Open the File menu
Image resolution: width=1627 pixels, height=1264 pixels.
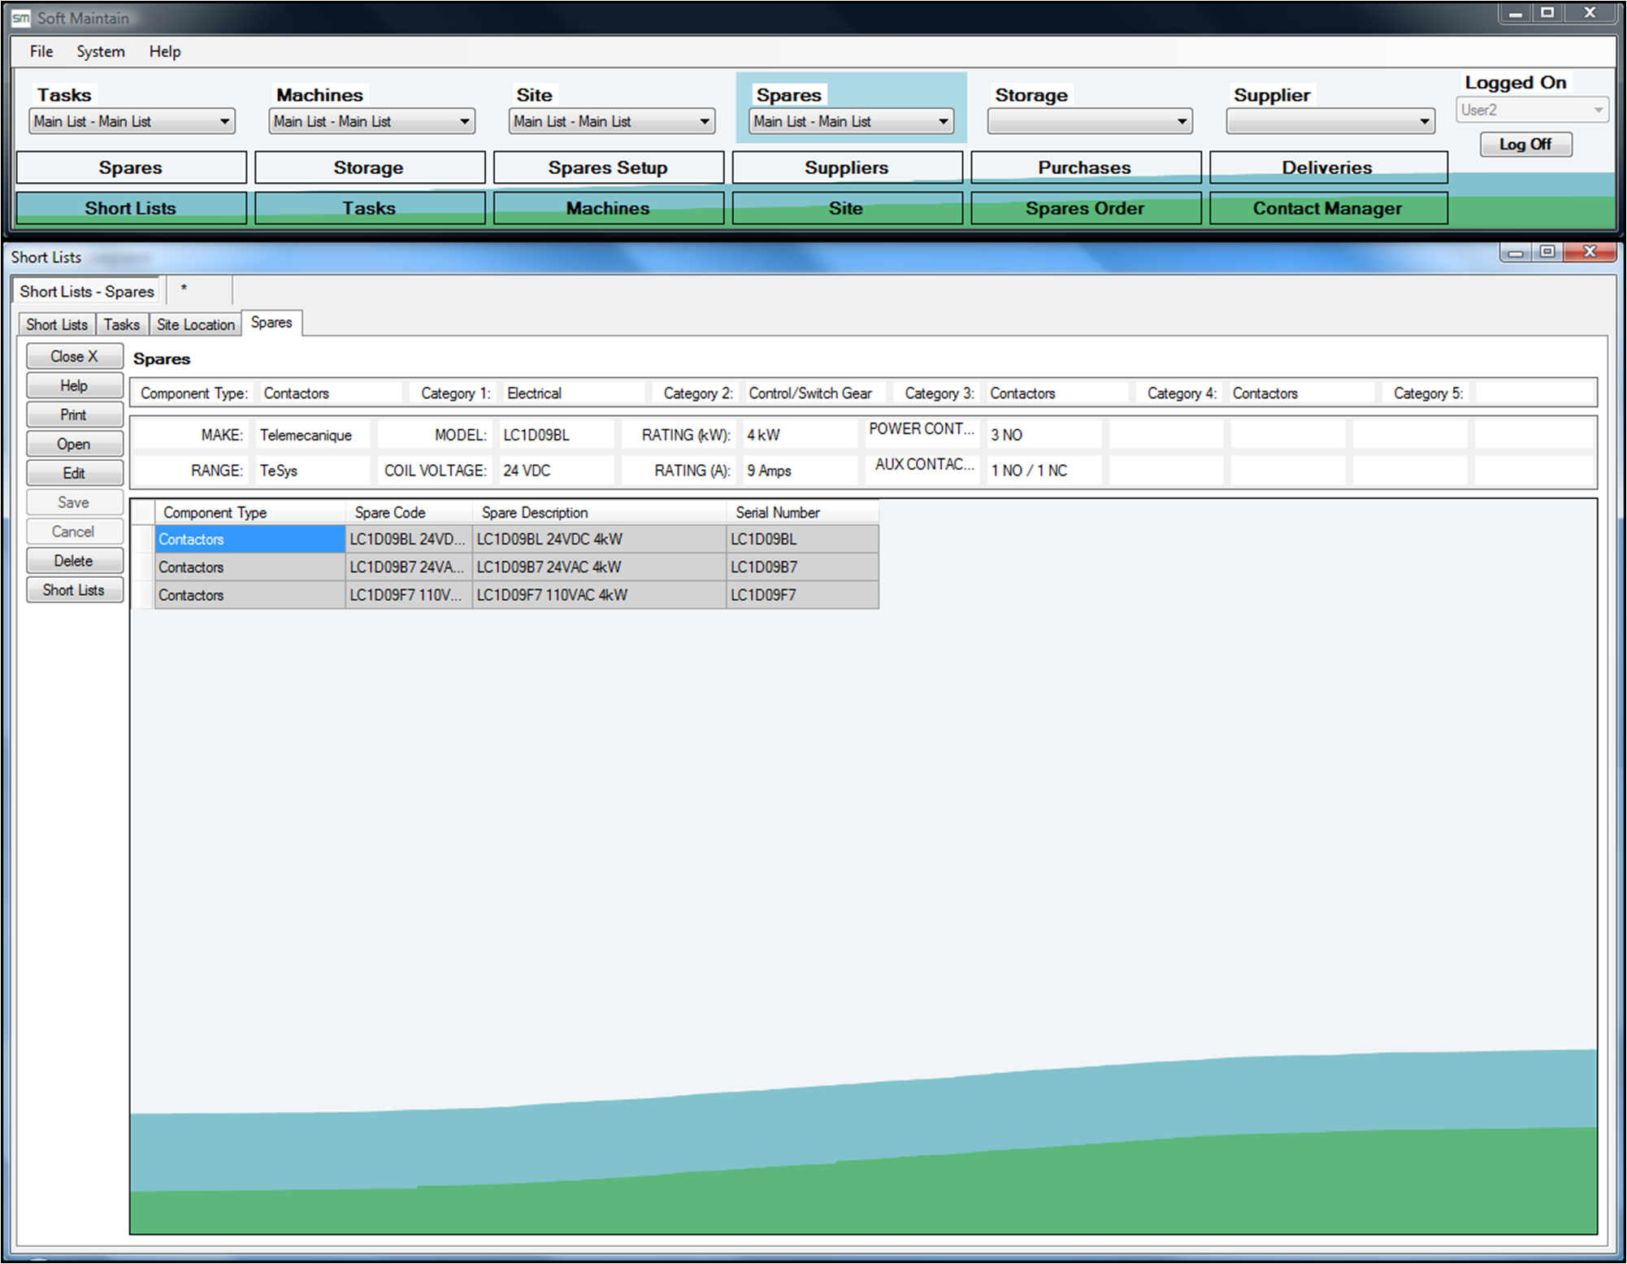41,51
